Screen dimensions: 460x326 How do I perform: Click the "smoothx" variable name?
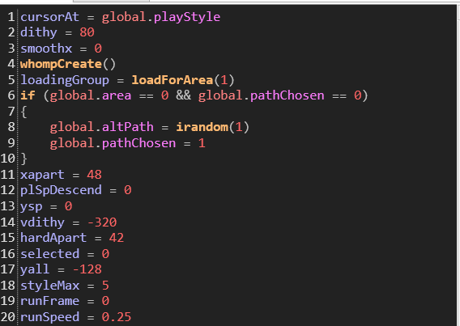tap(46, 49)
